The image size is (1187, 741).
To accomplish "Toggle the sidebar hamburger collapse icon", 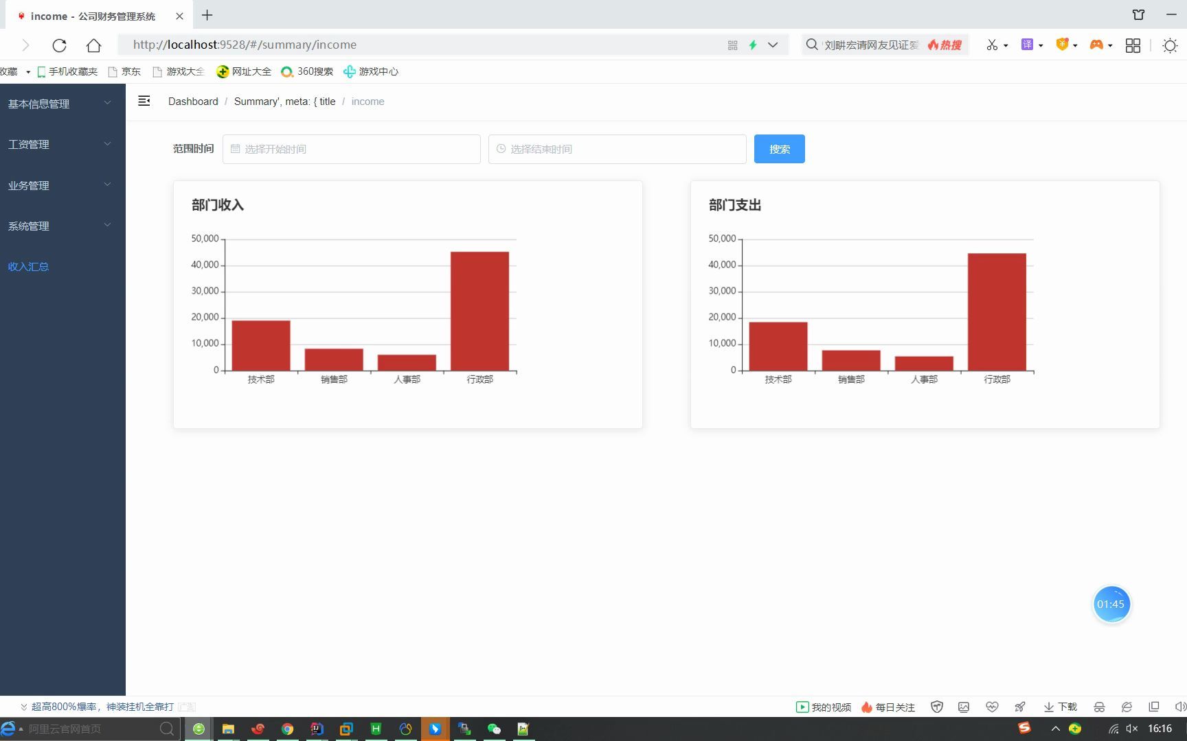I will (144, 101).
